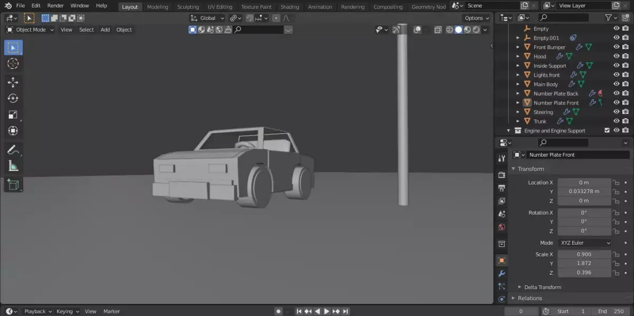Click the Location Y value field
Screen dimensions: 634x316
click(584, 191)
